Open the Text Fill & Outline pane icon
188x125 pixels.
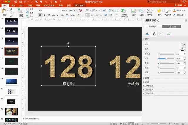coord(147,34)
